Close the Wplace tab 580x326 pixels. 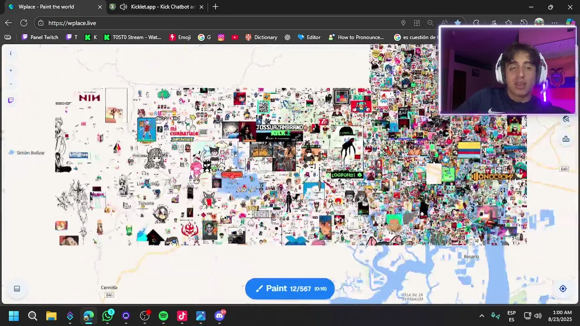click(100, 7)
